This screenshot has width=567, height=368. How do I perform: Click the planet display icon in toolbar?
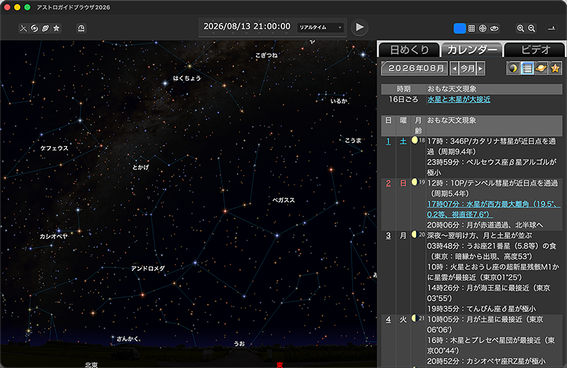(45, 28)
